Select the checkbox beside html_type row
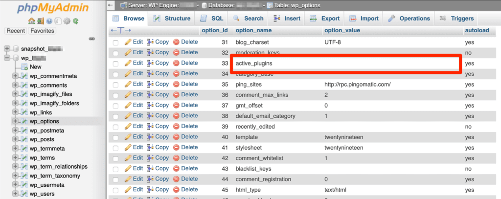The height and width of the screenshot is (199, 501). (x=116, y=190)
